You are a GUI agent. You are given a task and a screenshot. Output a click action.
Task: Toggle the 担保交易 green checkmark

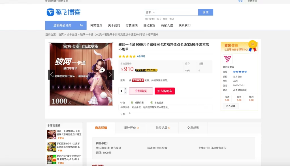tap(132, 102)
